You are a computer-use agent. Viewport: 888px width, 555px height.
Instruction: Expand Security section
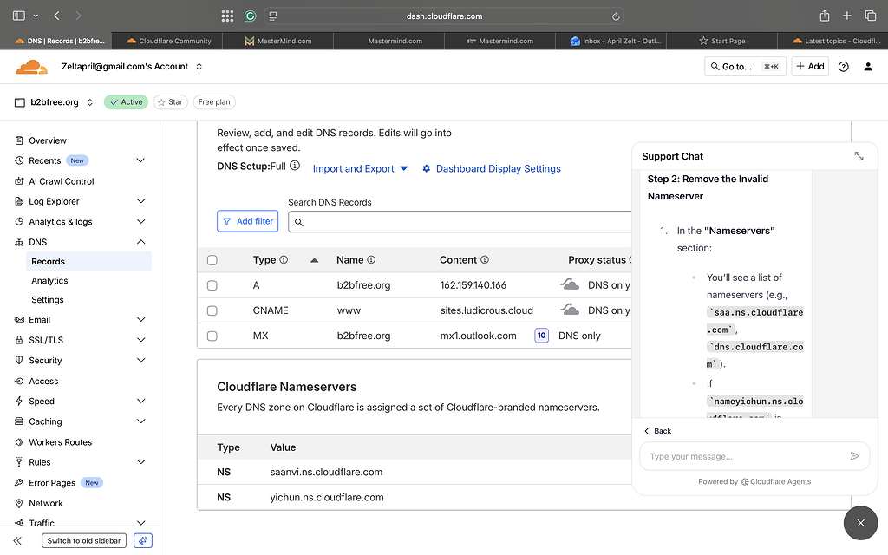[x=141, y=360]
